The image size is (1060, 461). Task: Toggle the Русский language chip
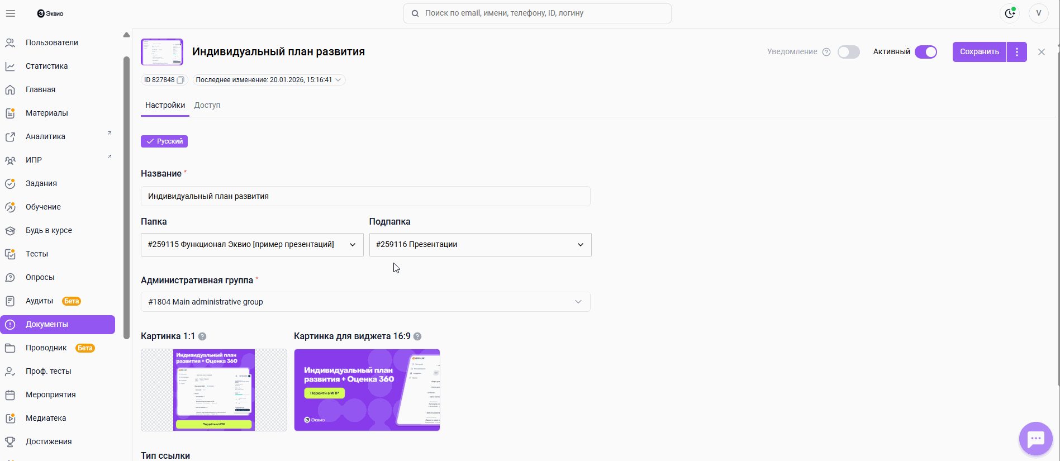[x=164, y=141]
